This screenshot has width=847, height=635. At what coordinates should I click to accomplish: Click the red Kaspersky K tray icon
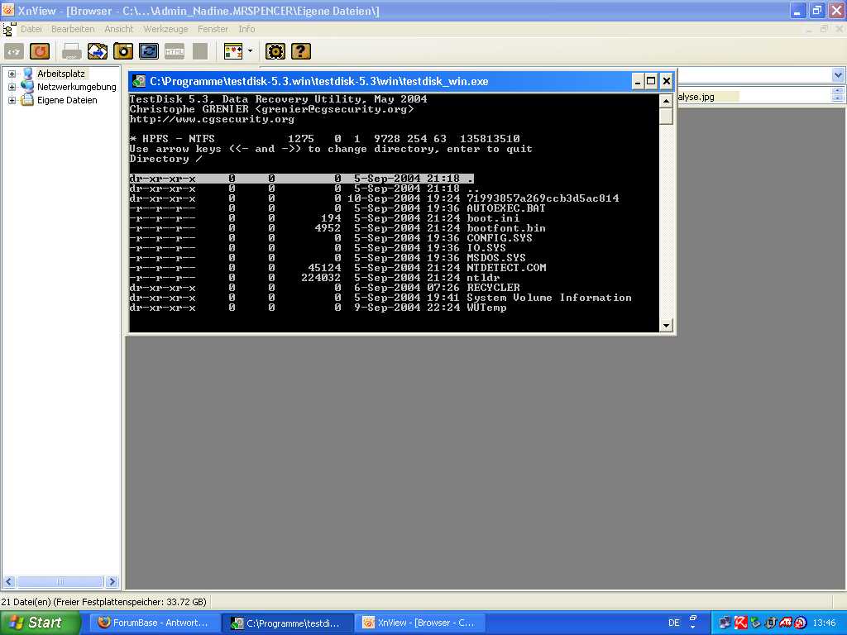(x=740, y=623)
